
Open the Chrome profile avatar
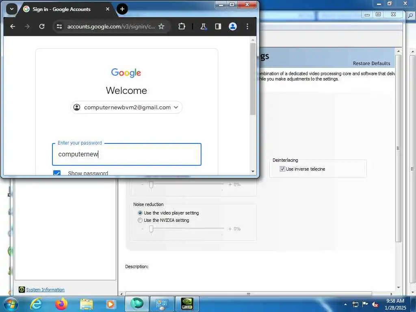point(233,26)
